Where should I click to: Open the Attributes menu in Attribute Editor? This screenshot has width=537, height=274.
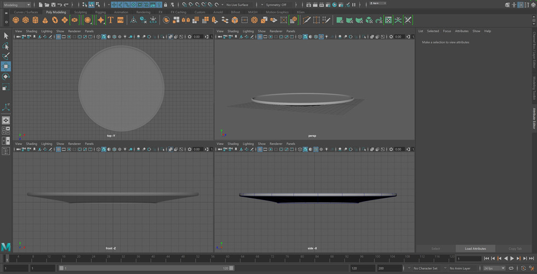pos(461,31)
